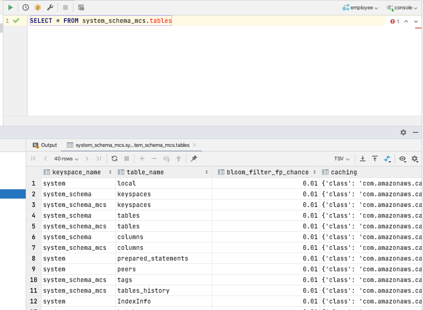Go to previous page of results

pos(45,158)
